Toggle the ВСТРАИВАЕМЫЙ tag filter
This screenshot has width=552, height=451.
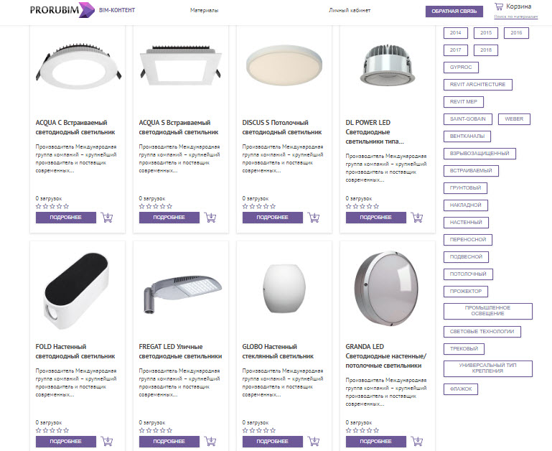point(471,171)
